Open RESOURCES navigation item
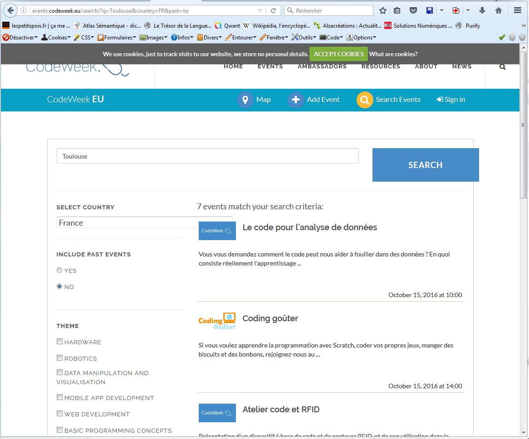Viewport: 529px width, 439px height. pos(381,67)
